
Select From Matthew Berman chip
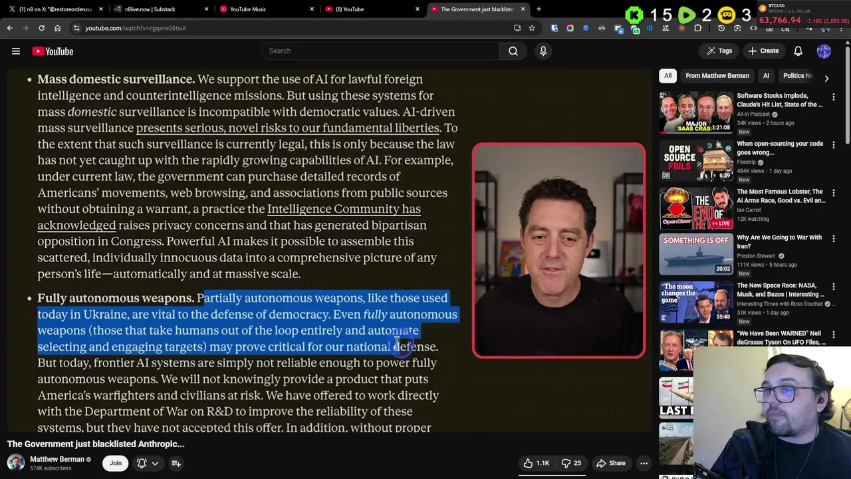point(717,76)
